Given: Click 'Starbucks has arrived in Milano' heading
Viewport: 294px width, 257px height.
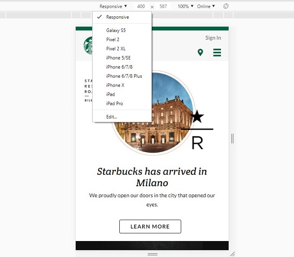Looking at the screenshot, I should (x=152, y=177).
